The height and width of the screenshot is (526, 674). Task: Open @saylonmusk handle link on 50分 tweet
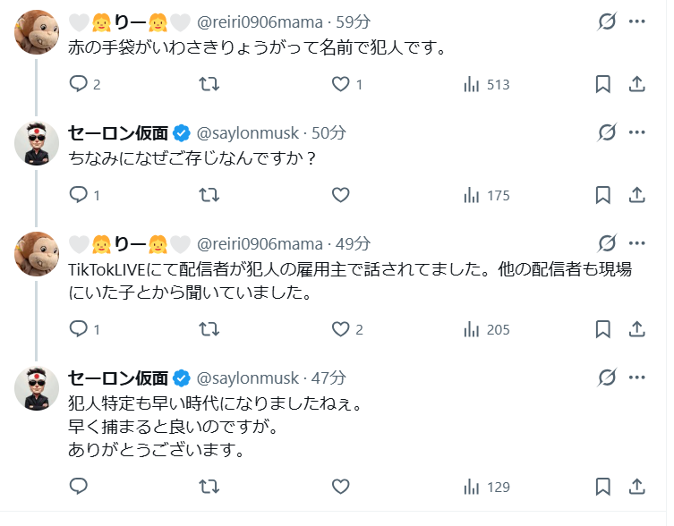tap(249, 133)
